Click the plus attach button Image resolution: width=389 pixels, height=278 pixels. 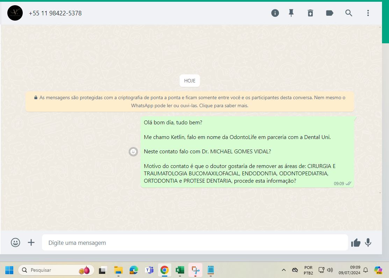[x=31, y=242]
